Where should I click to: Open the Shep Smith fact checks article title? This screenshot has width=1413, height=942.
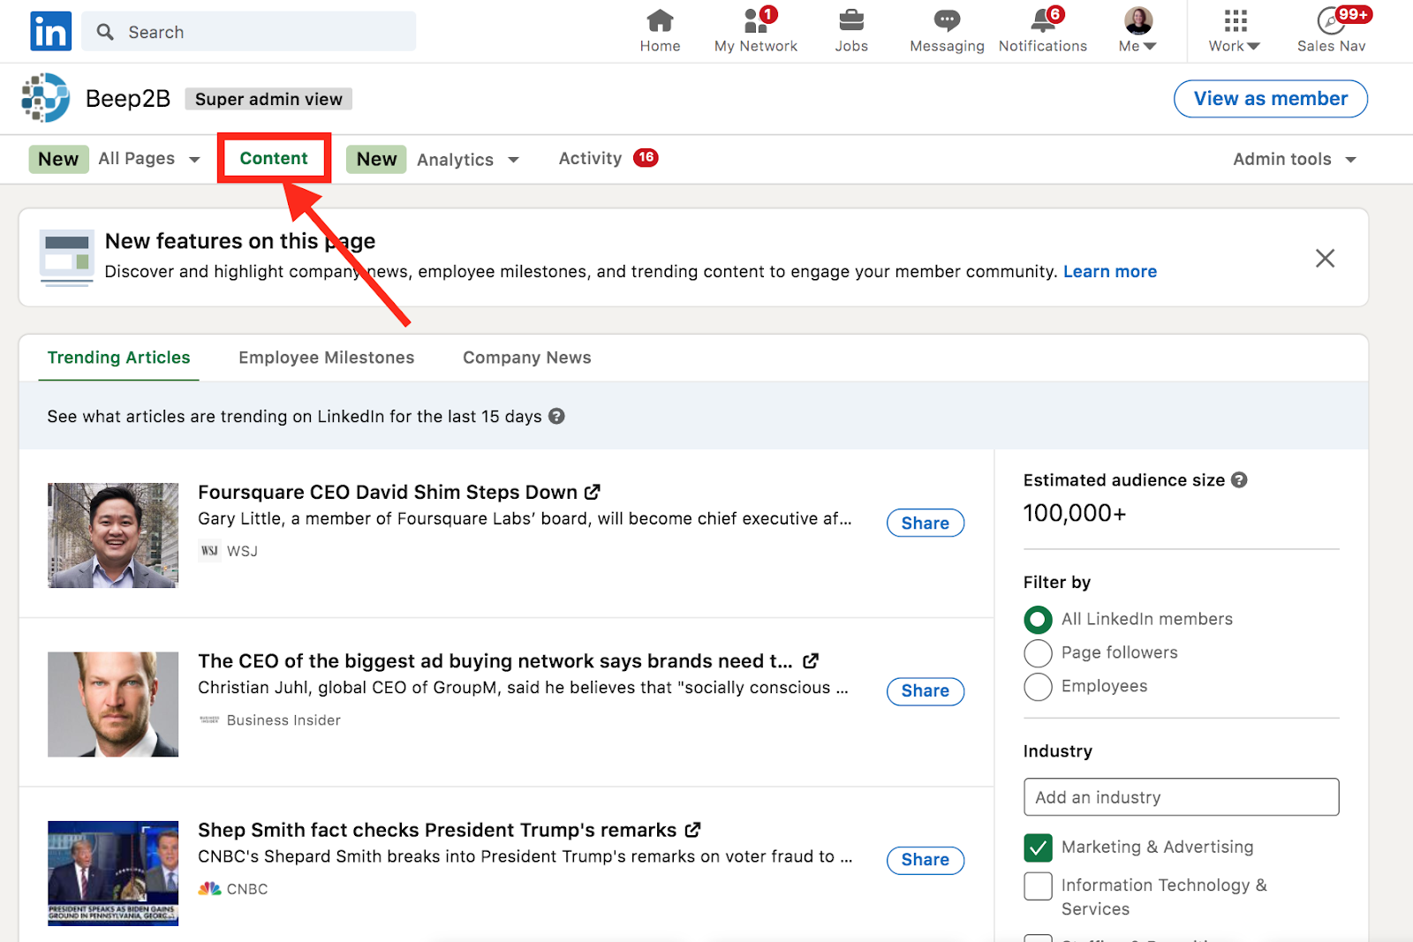(437, 830)
